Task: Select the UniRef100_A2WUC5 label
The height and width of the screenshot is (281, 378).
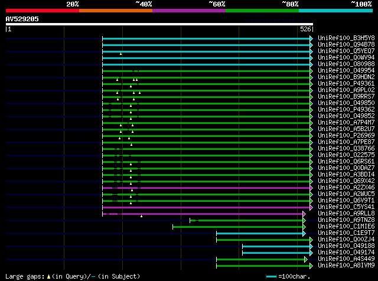Action: point(346,194)
